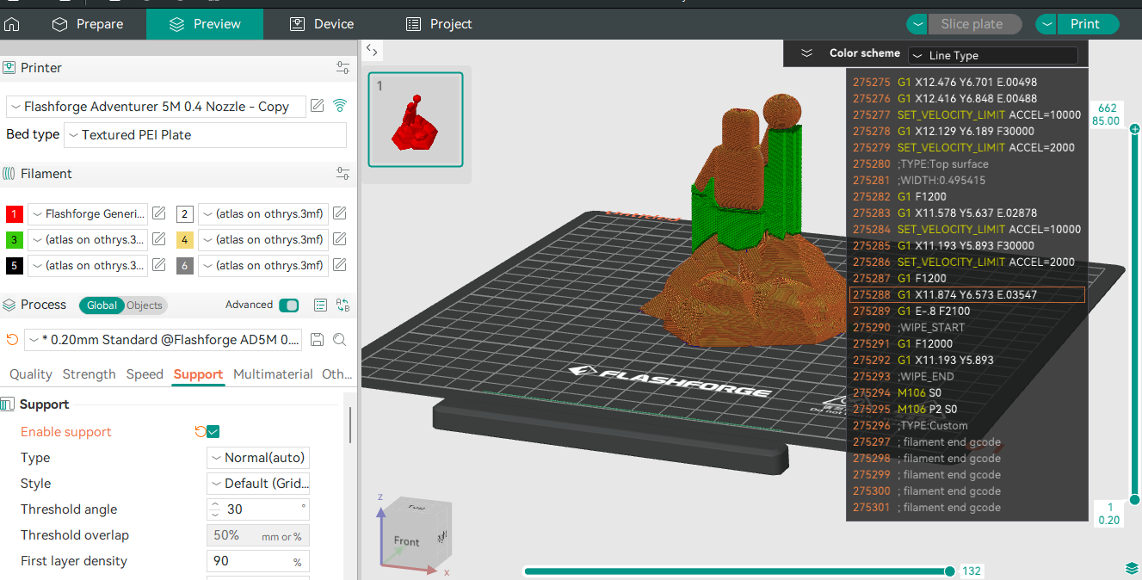Open filament 2 preset dropdown

pos(263,214)
